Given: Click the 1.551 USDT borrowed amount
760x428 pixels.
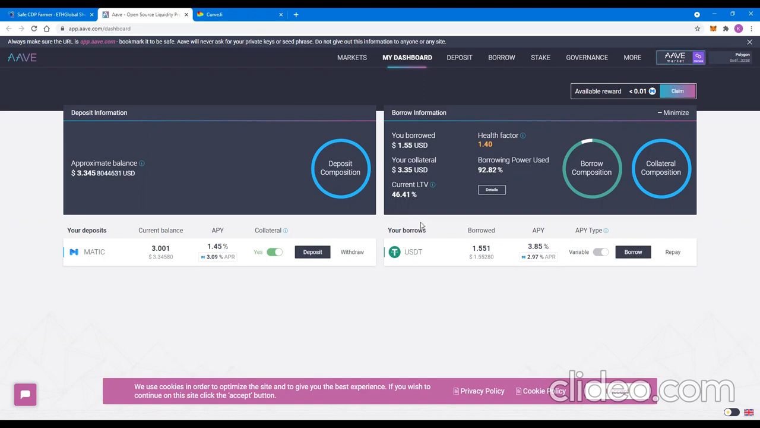Looking at the screenshot, I should 481,248.
